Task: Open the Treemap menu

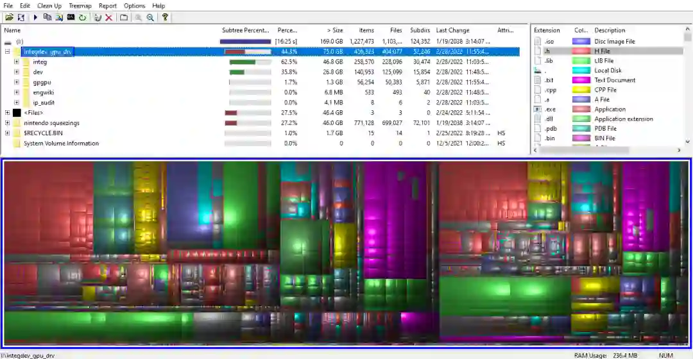Action: 80,6
